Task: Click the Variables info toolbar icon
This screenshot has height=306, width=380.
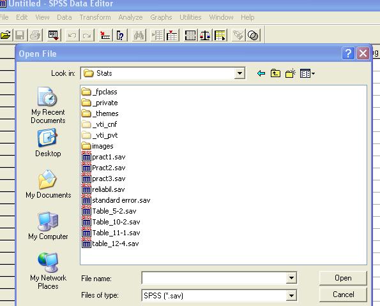Action: tap(120, 36)
